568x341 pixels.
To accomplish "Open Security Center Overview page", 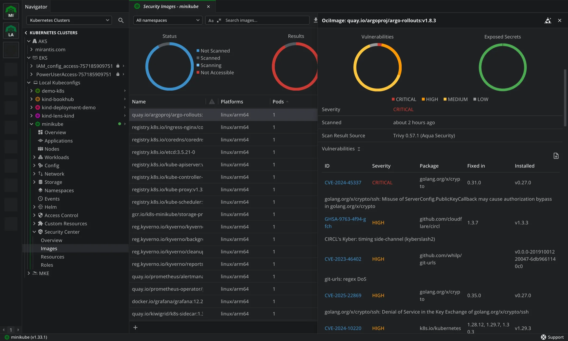I will point(51,240).
